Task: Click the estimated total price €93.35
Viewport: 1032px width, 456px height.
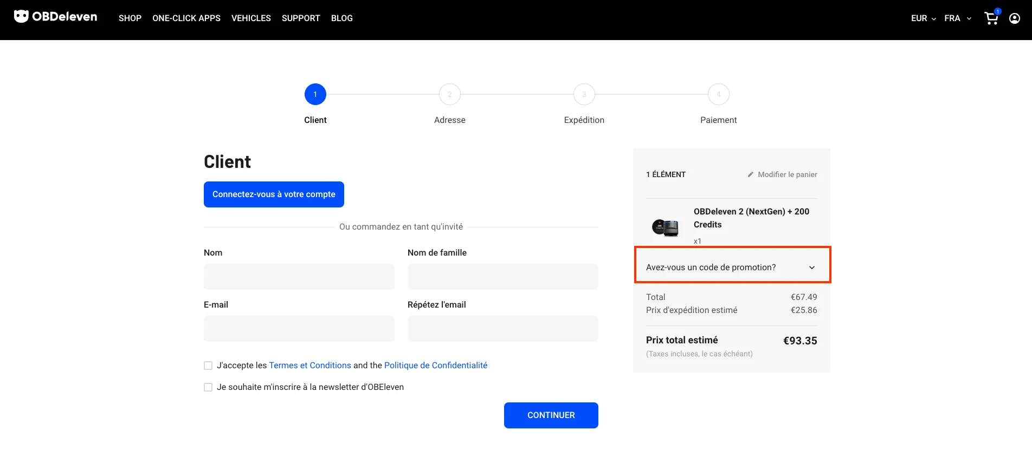Action: [800, 341]
